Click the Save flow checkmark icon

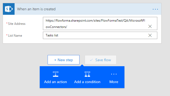[91, 60]
